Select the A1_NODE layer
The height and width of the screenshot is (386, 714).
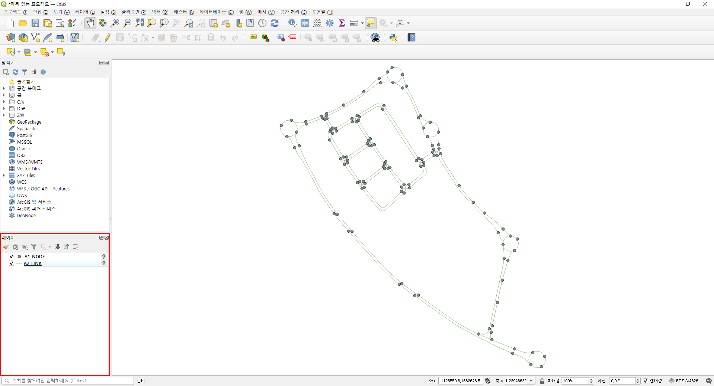pyautogui.click(x=35, y=256)
